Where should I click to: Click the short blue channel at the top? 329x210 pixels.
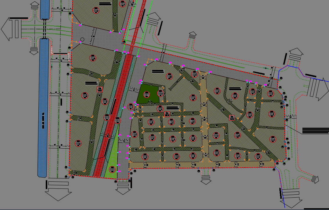click(x=45, y=9)
